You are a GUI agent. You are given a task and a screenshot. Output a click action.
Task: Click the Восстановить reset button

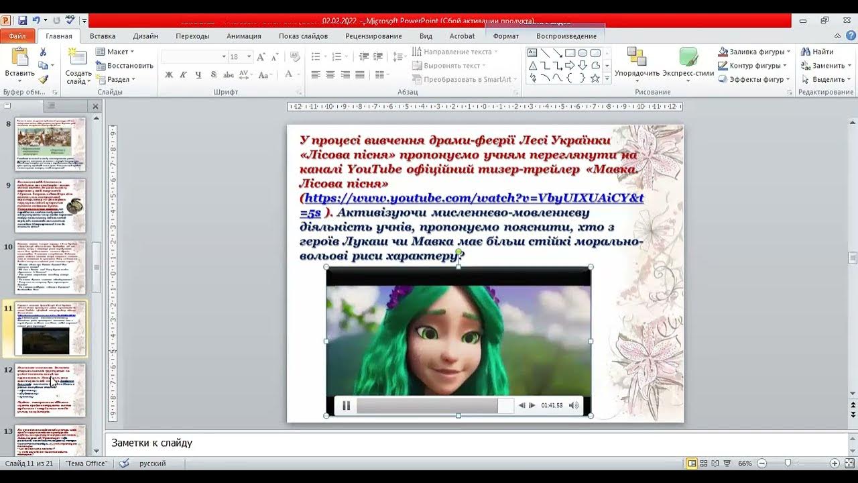pos(124,66)
